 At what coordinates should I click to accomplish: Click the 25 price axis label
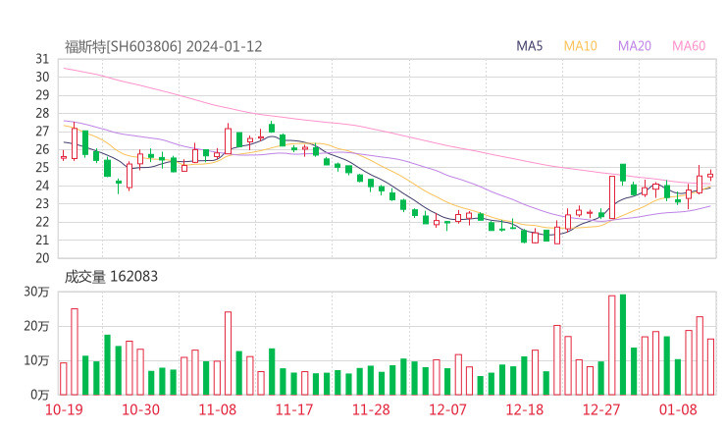coord(42,167)
